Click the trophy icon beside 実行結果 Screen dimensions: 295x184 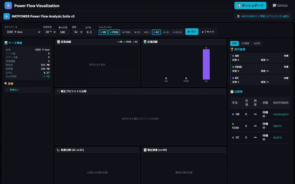coord(232,49)
